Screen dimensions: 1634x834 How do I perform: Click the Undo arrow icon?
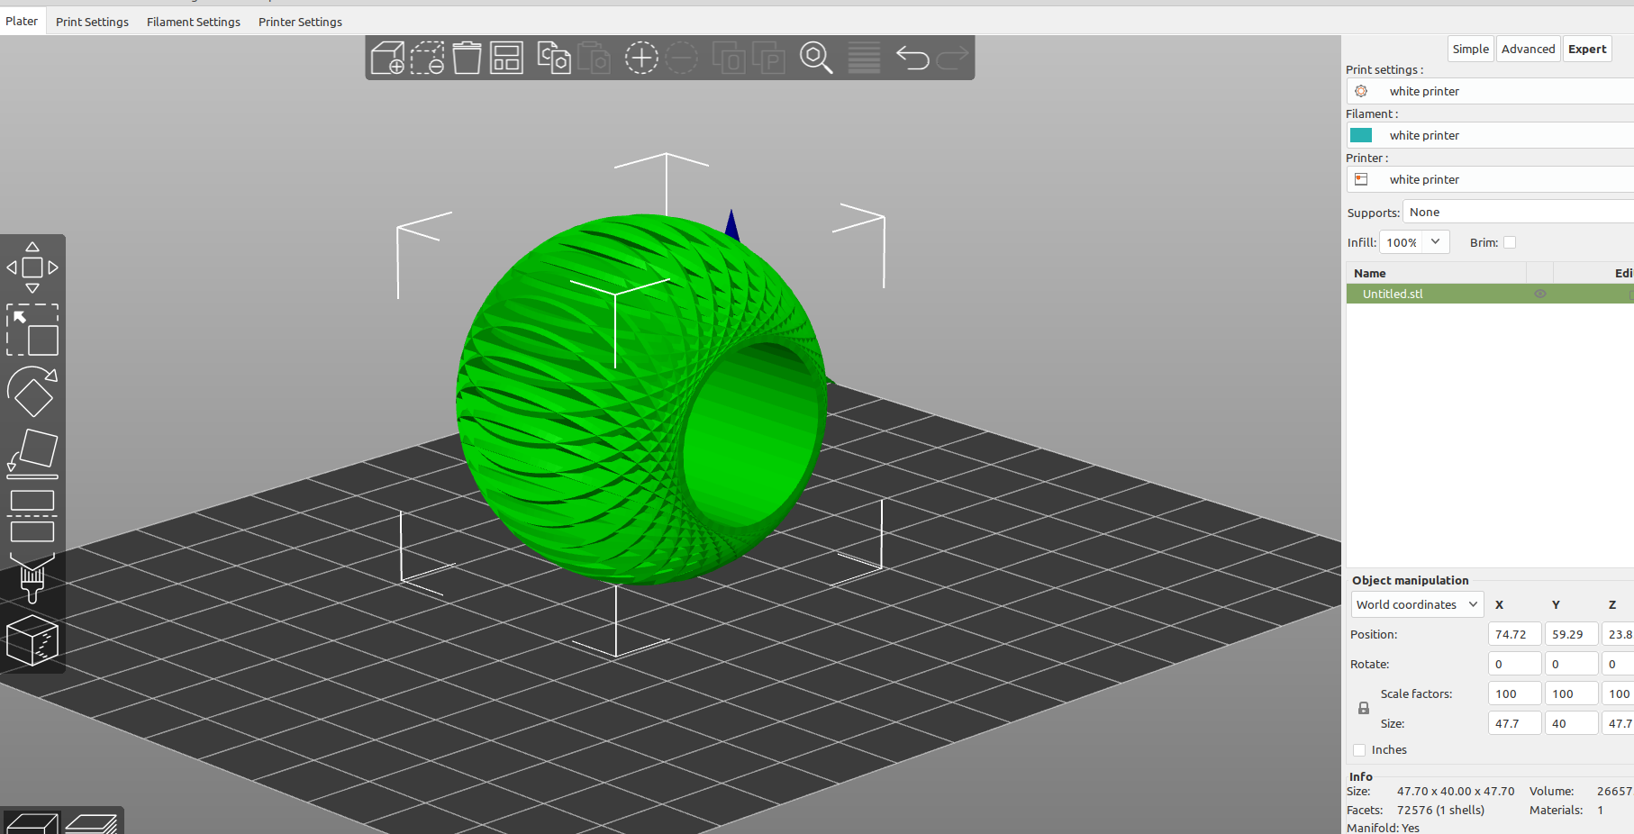(912, 58)
